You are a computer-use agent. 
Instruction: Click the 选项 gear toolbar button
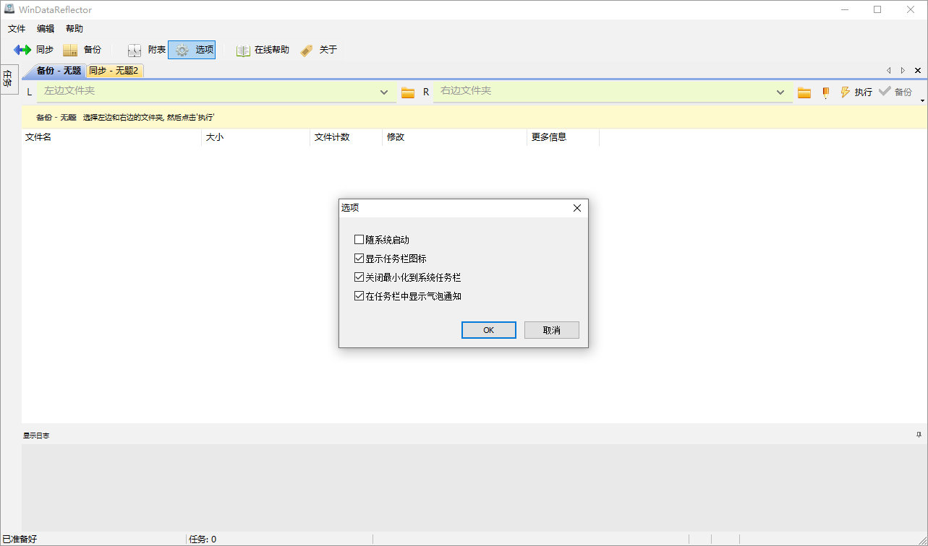pyautogui.click(x=192, y=50)
